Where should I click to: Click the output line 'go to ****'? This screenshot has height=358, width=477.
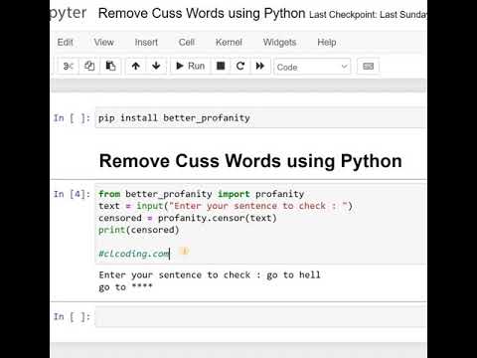(125, 287)
